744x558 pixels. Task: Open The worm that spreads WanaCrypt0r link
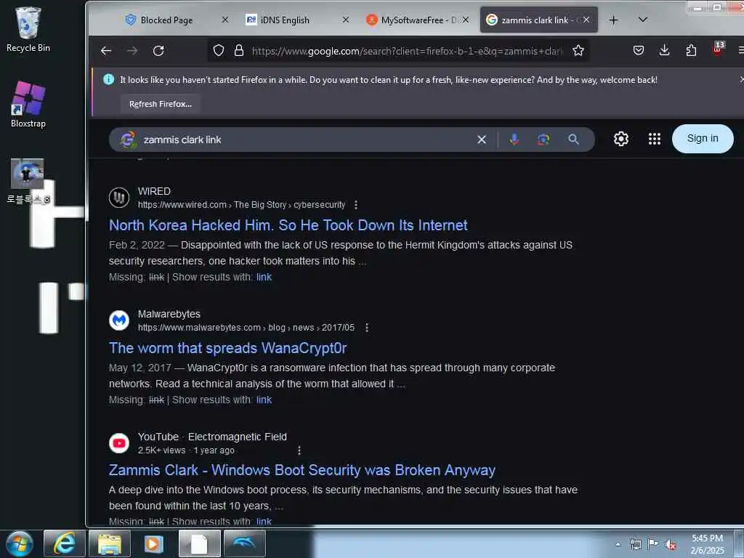coord(227,348)
